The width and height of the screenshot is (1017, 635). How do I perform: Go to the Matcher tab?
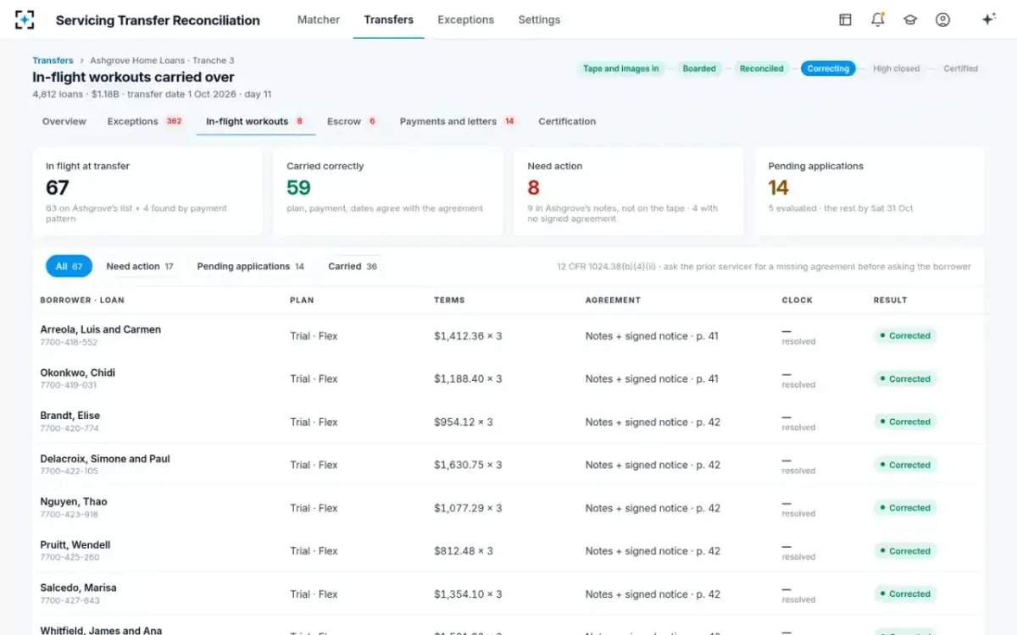click(x=319, y=19)
